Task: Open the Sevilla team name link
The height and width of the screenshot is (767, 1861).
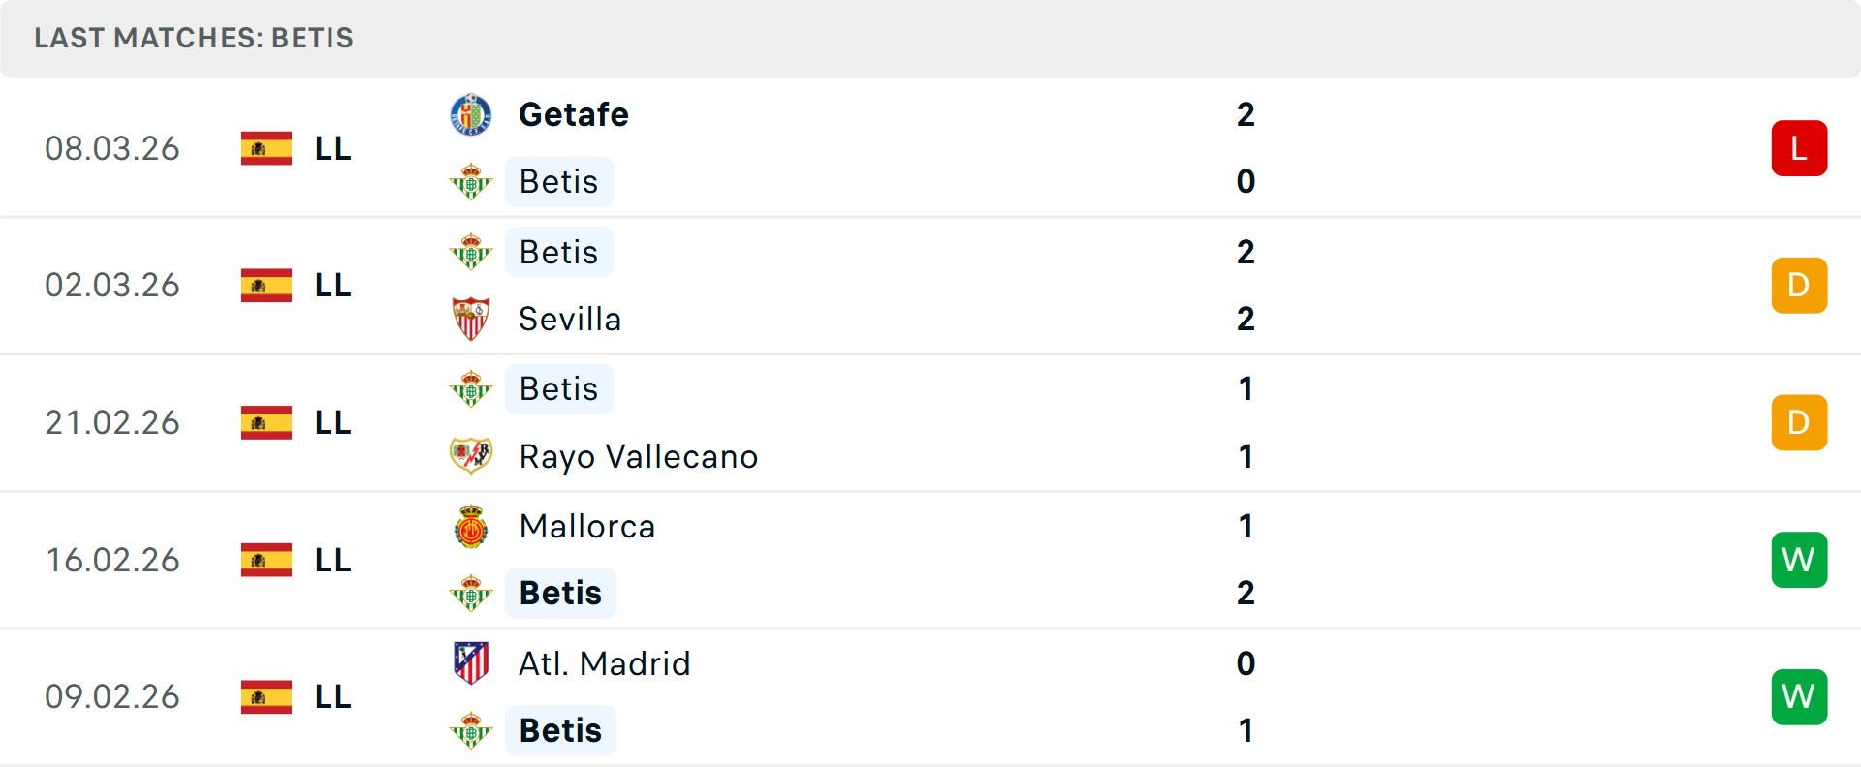Action: coord(570,319)
